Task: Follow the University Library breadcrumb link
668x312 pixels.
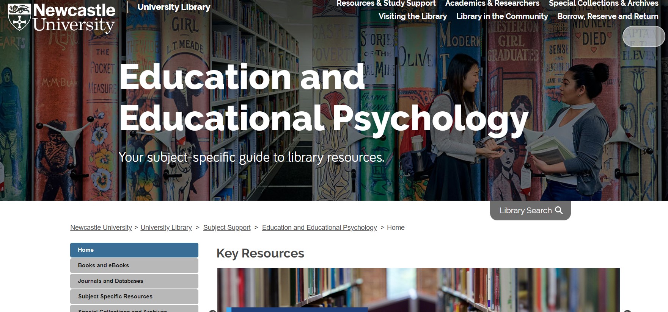Action: pyautogui.click(x=166, y=228)
